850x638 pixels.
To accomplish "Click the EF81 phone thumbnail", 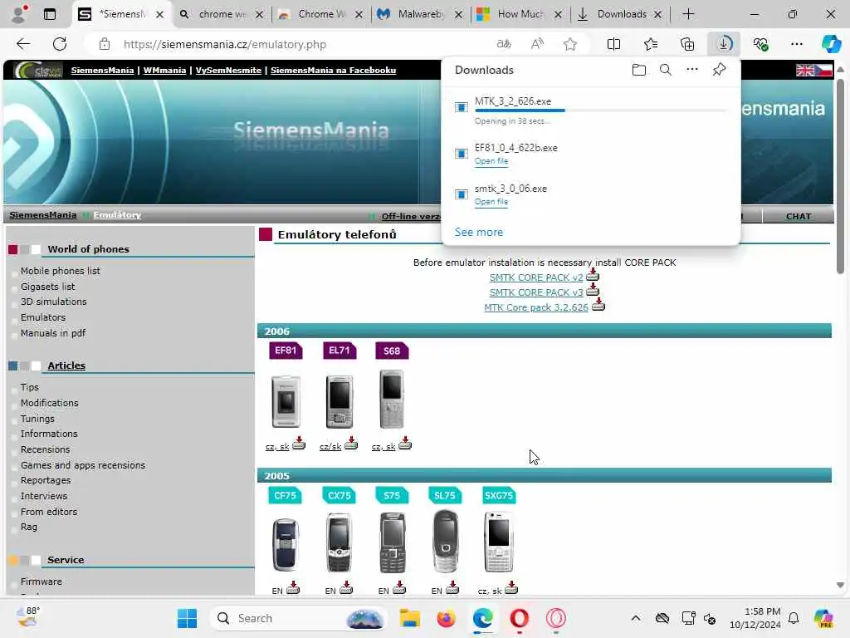I will pos(286,400).
